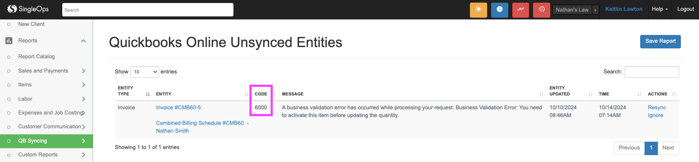
Task: Expand Sales and Payments submenu
Action: [x=83, y=71]
